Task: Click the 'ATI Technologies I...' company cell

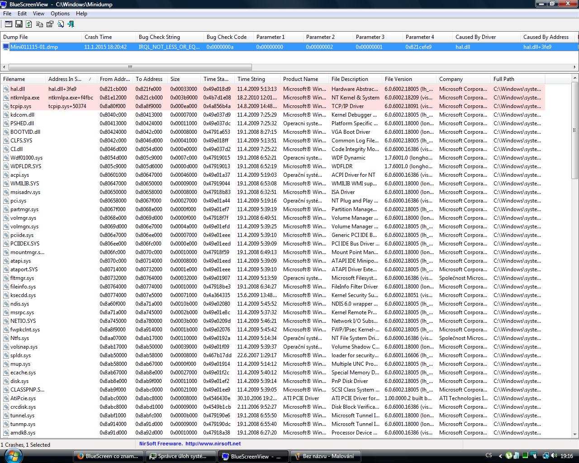Action: point(463,398)
